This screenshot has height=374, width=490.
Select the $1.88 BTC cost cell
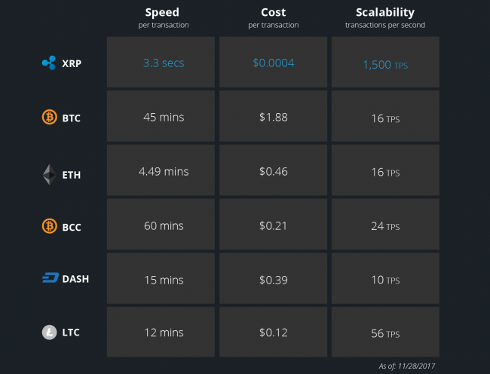coord(273,116)
